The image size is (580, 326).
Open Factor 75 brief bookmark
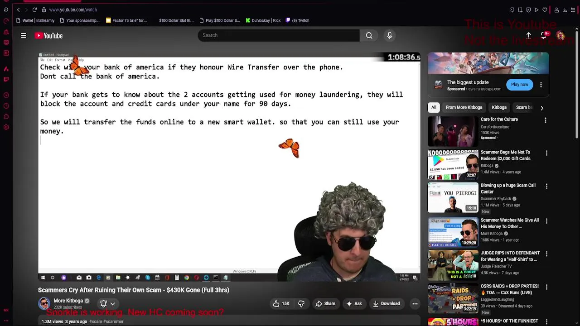(x=126, y=20)
